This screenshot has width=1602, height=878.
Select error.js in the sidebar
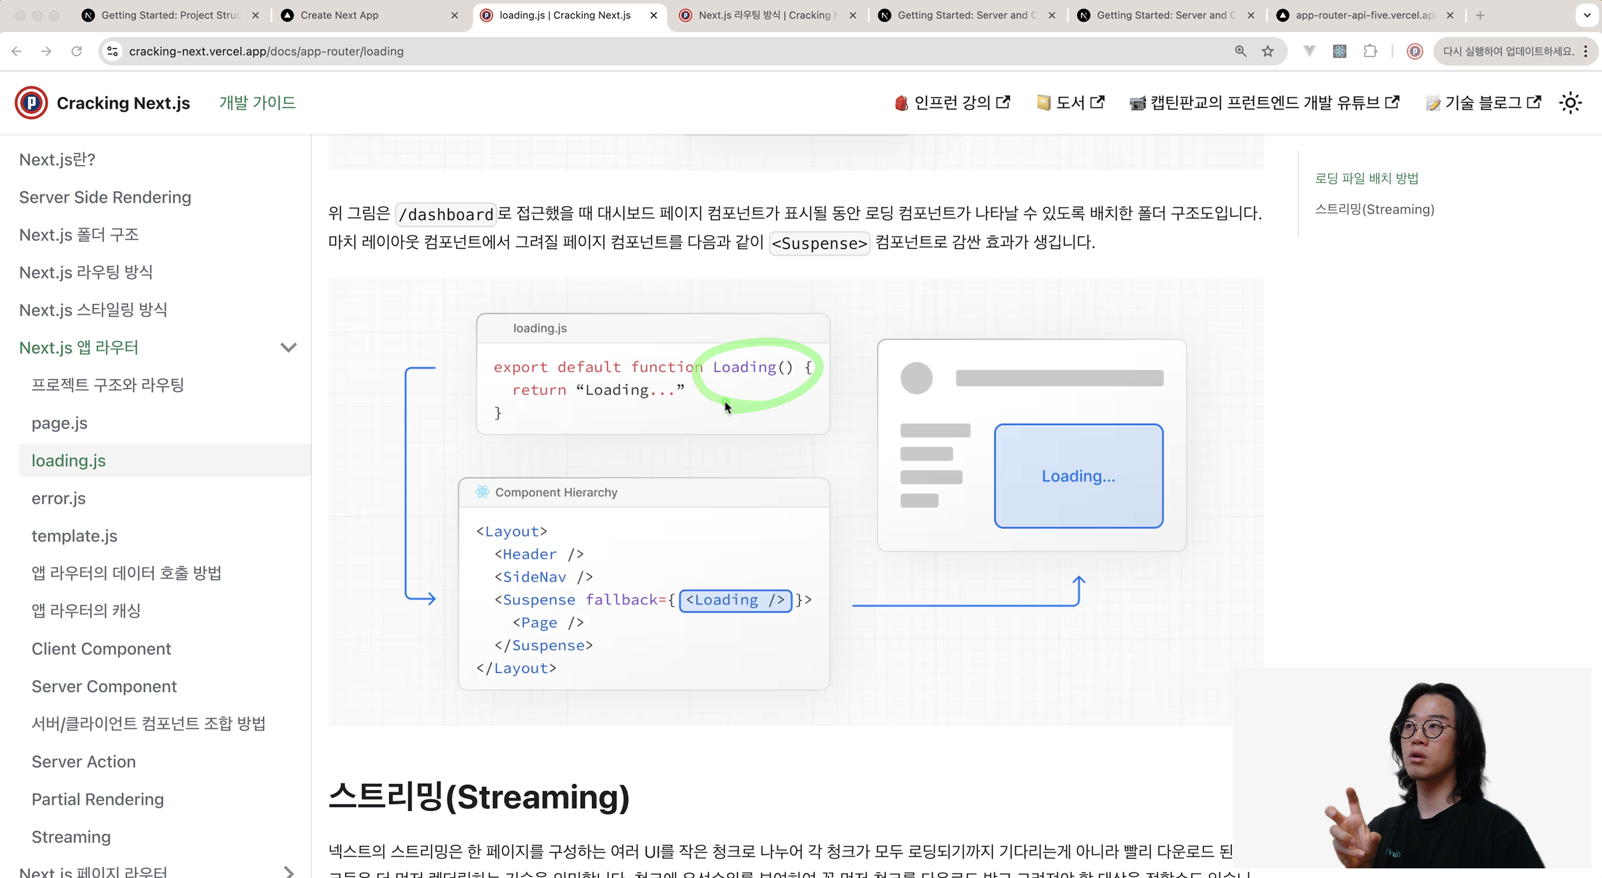point(59,498)
